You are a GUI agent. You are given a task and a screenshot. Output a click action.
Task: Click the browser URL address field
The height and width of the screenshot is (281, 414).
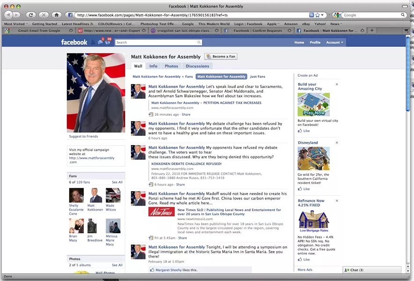[191, 15]
